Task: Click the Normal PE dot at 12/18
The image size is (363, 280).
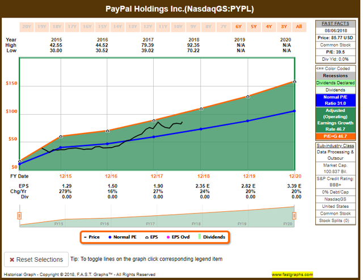Action: tap(201, 129)
